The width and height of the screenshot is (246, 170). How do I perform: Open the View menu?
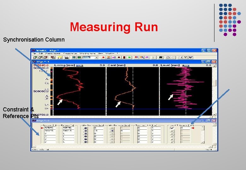click(x=100, y=54)
